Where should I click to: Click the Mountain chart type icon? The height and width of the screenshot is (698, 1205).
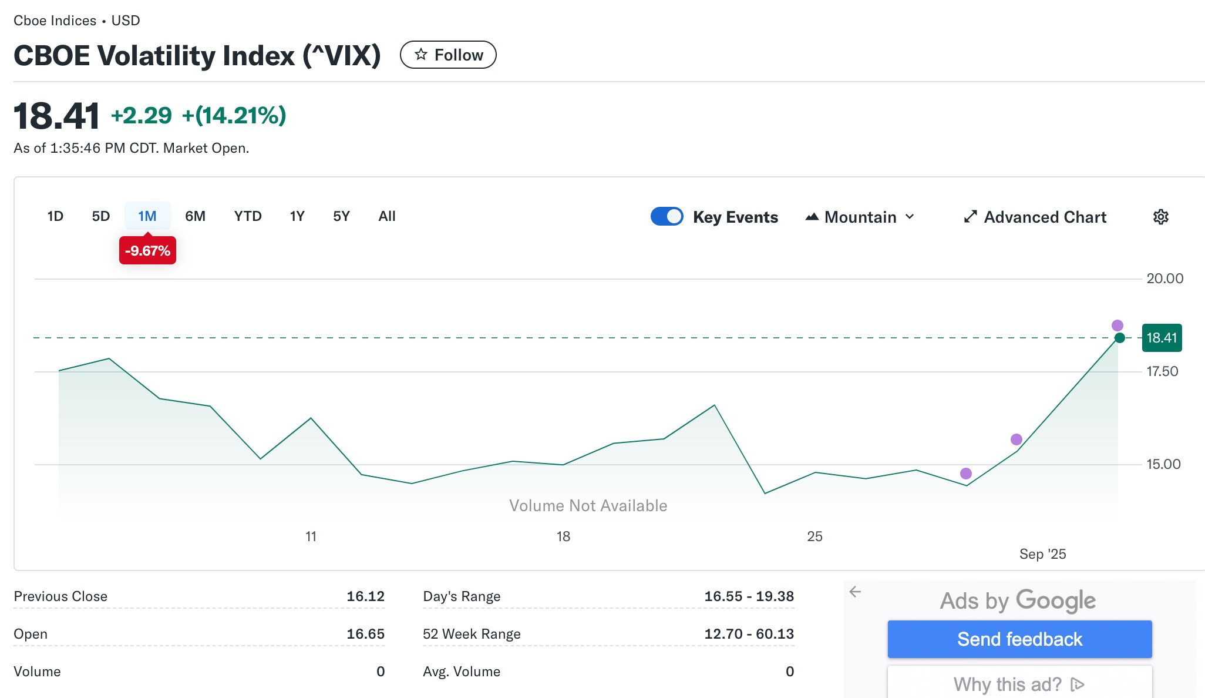812,217
